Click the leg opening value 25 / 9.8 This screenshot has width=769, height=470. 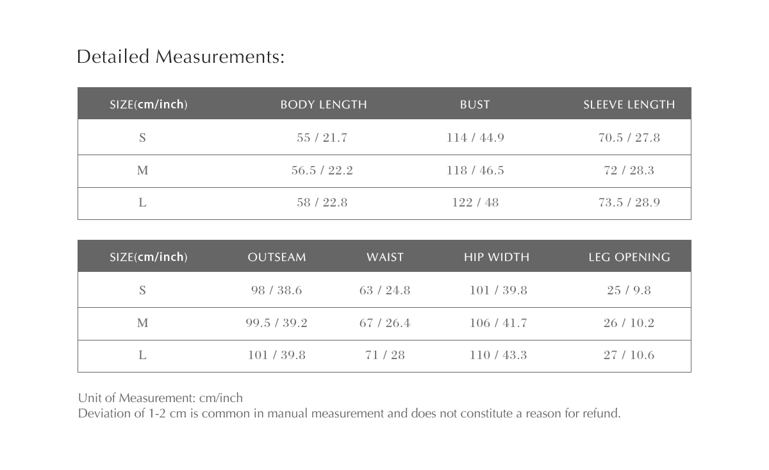point(629,290)
